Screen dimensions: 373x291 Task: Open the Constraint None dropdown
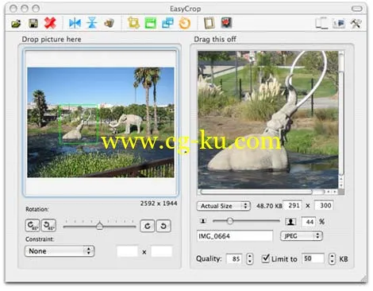pos(60,251)
